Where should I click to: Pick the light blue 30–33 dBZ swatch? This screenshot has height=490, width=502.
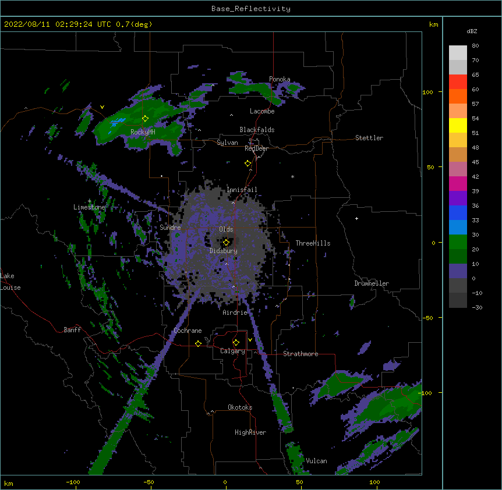coord(458,228)
